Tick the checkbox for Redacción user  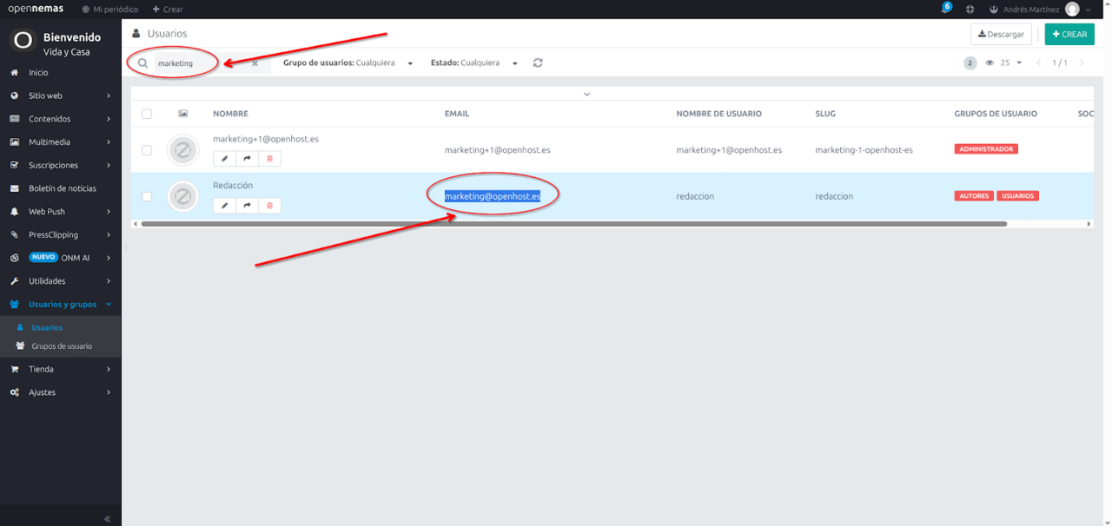tap(147, 196)
